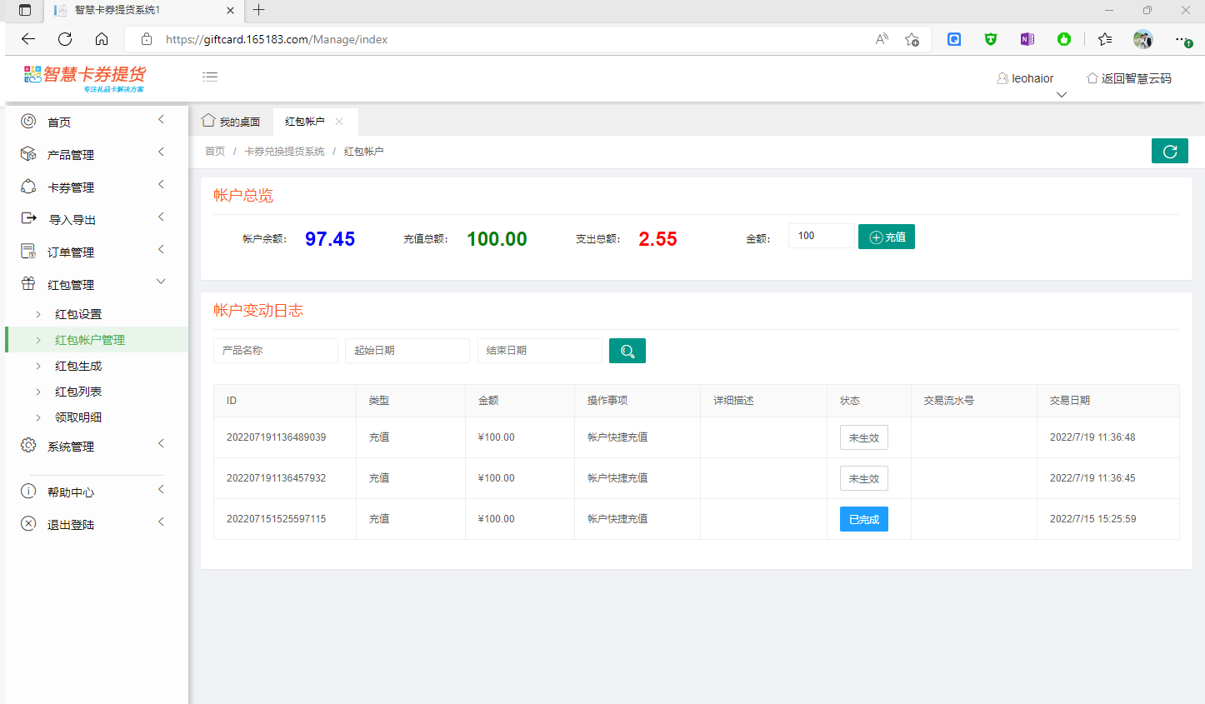Click the search magnifier button

[627, 351]
